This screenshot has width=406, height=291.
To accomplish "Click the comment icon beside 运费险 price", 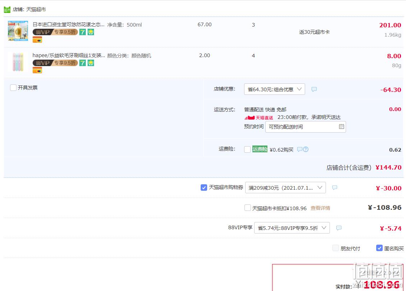I will 300,149.
